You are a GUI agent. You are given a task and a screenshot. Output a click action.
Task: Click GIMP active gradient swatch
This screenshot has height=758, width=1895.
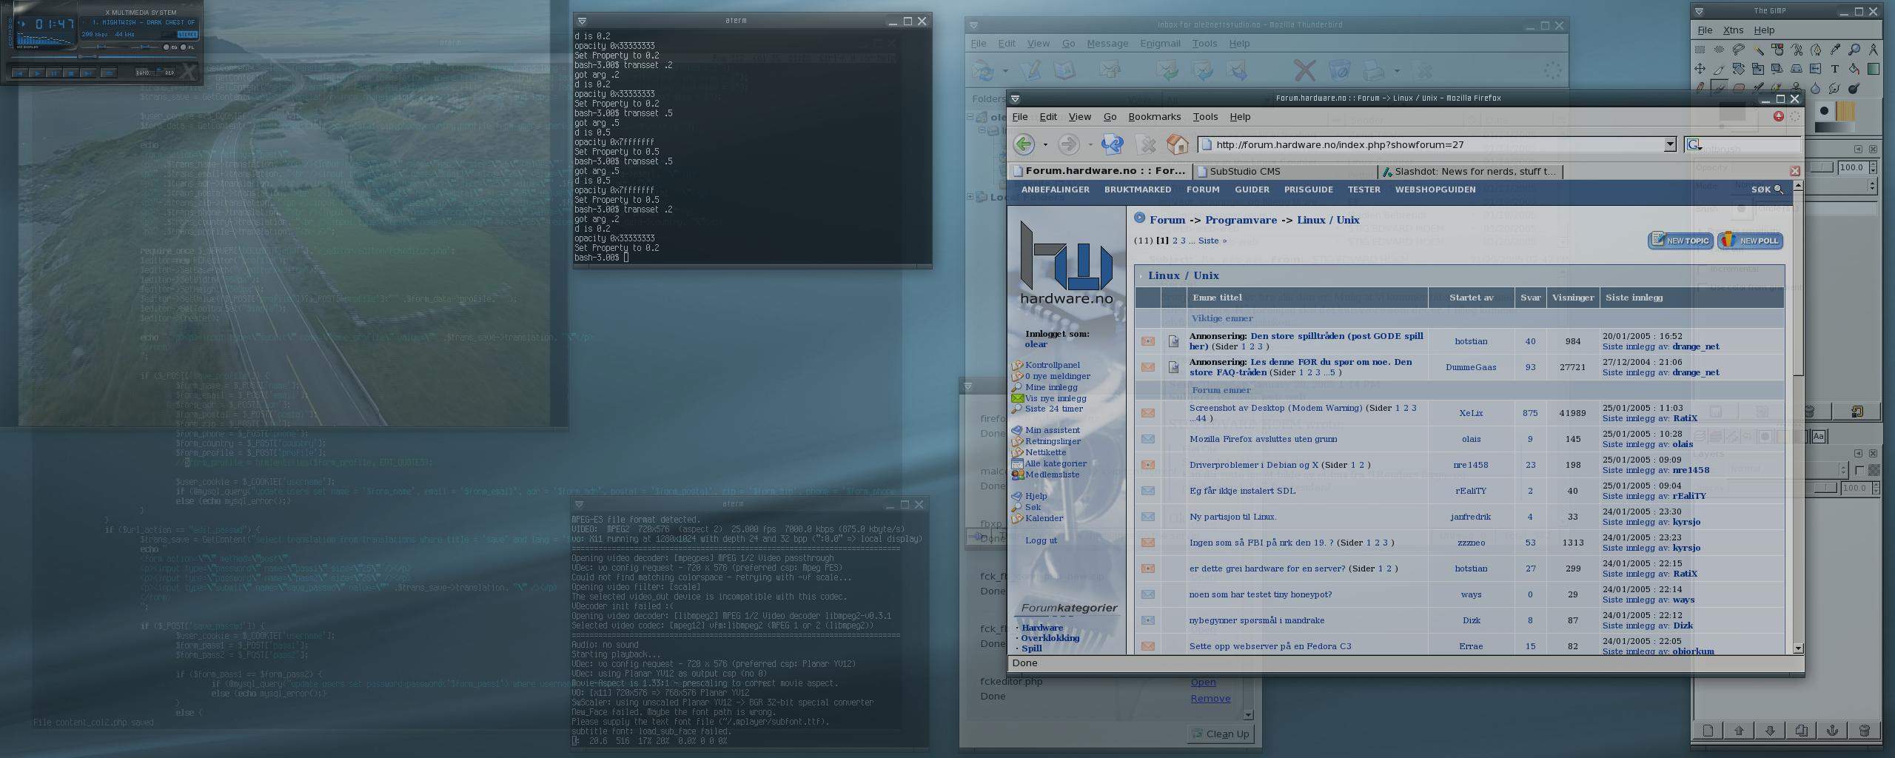pyautogui.click(x=1835, y=127)
